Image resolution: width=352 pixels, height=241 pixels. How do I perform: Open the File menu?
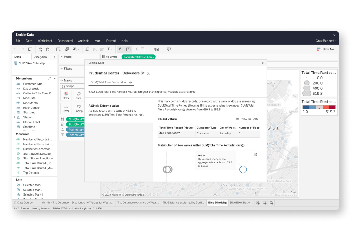(18, 41)
